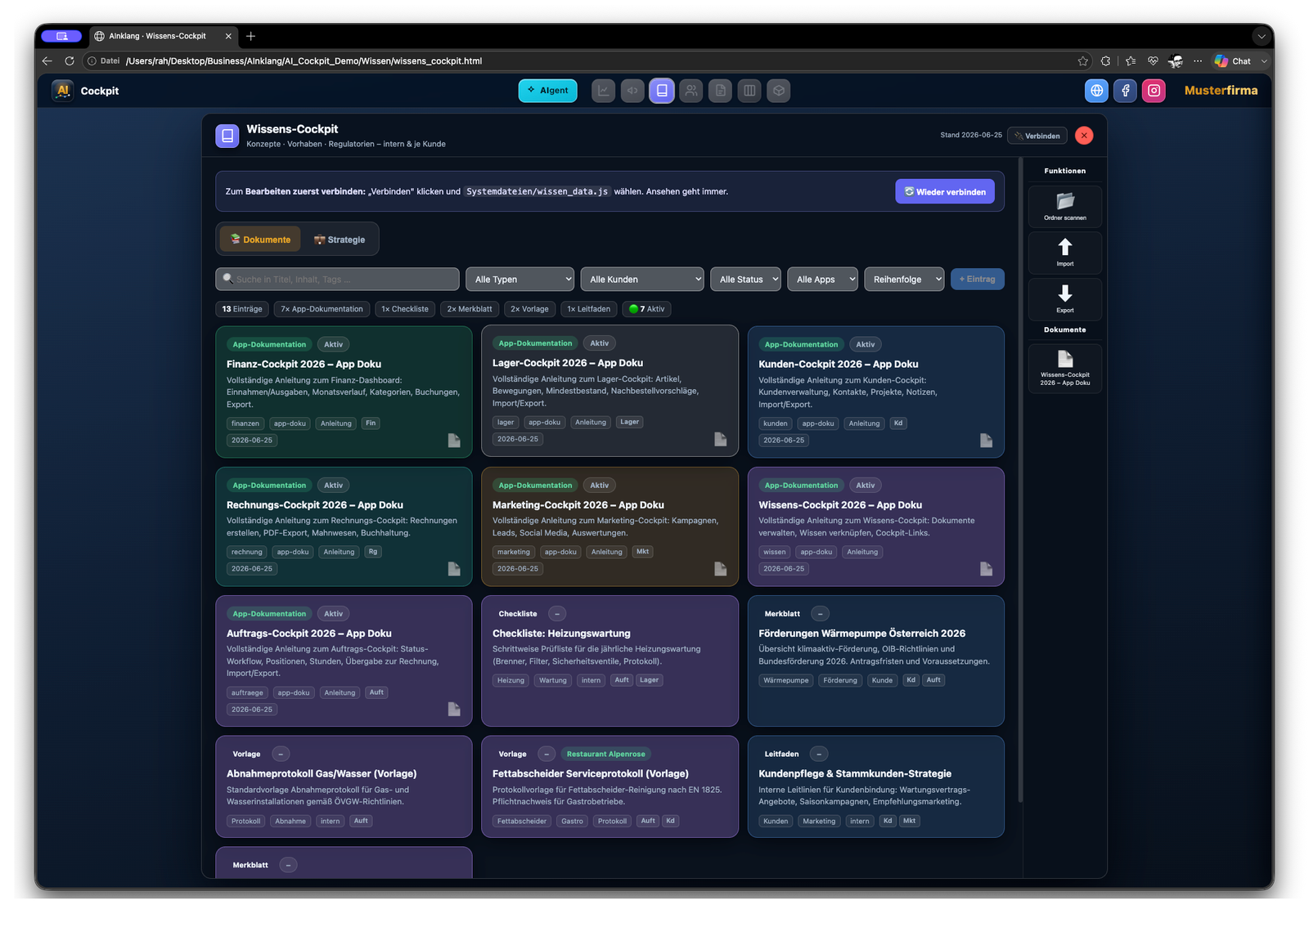Open the box (Lager) icon in toolbar
The height and width of the screenshot is (936, 1309).
[x=779, y=91]
